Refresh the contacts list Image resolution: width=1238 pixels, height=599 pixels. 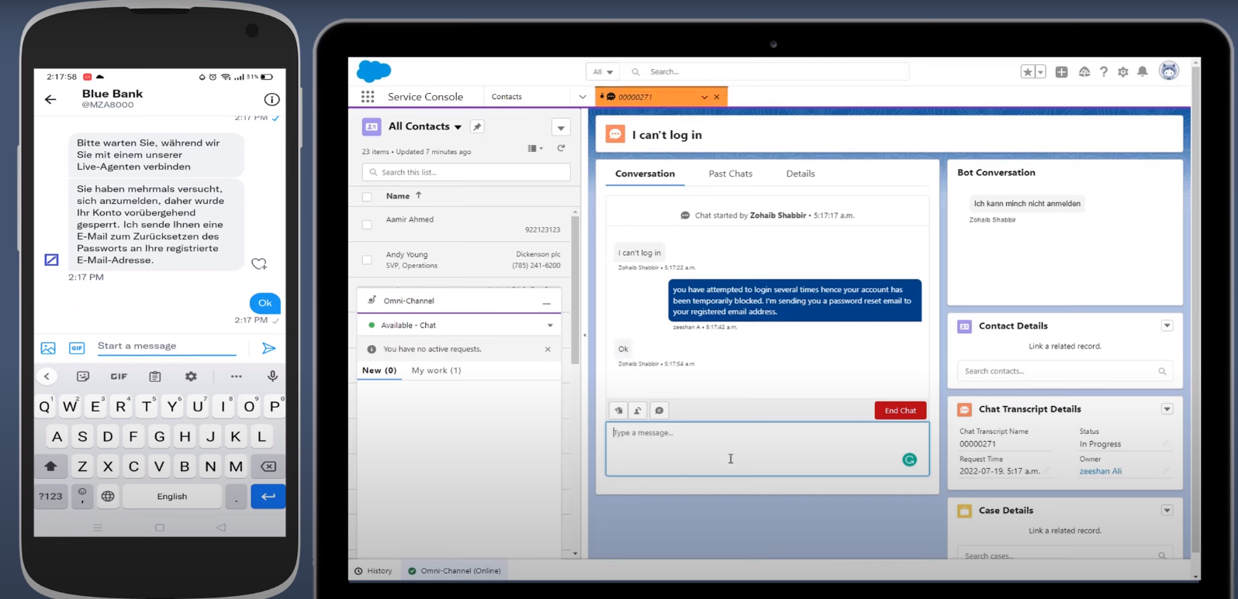pyautogui.click(x=561, y=148)
